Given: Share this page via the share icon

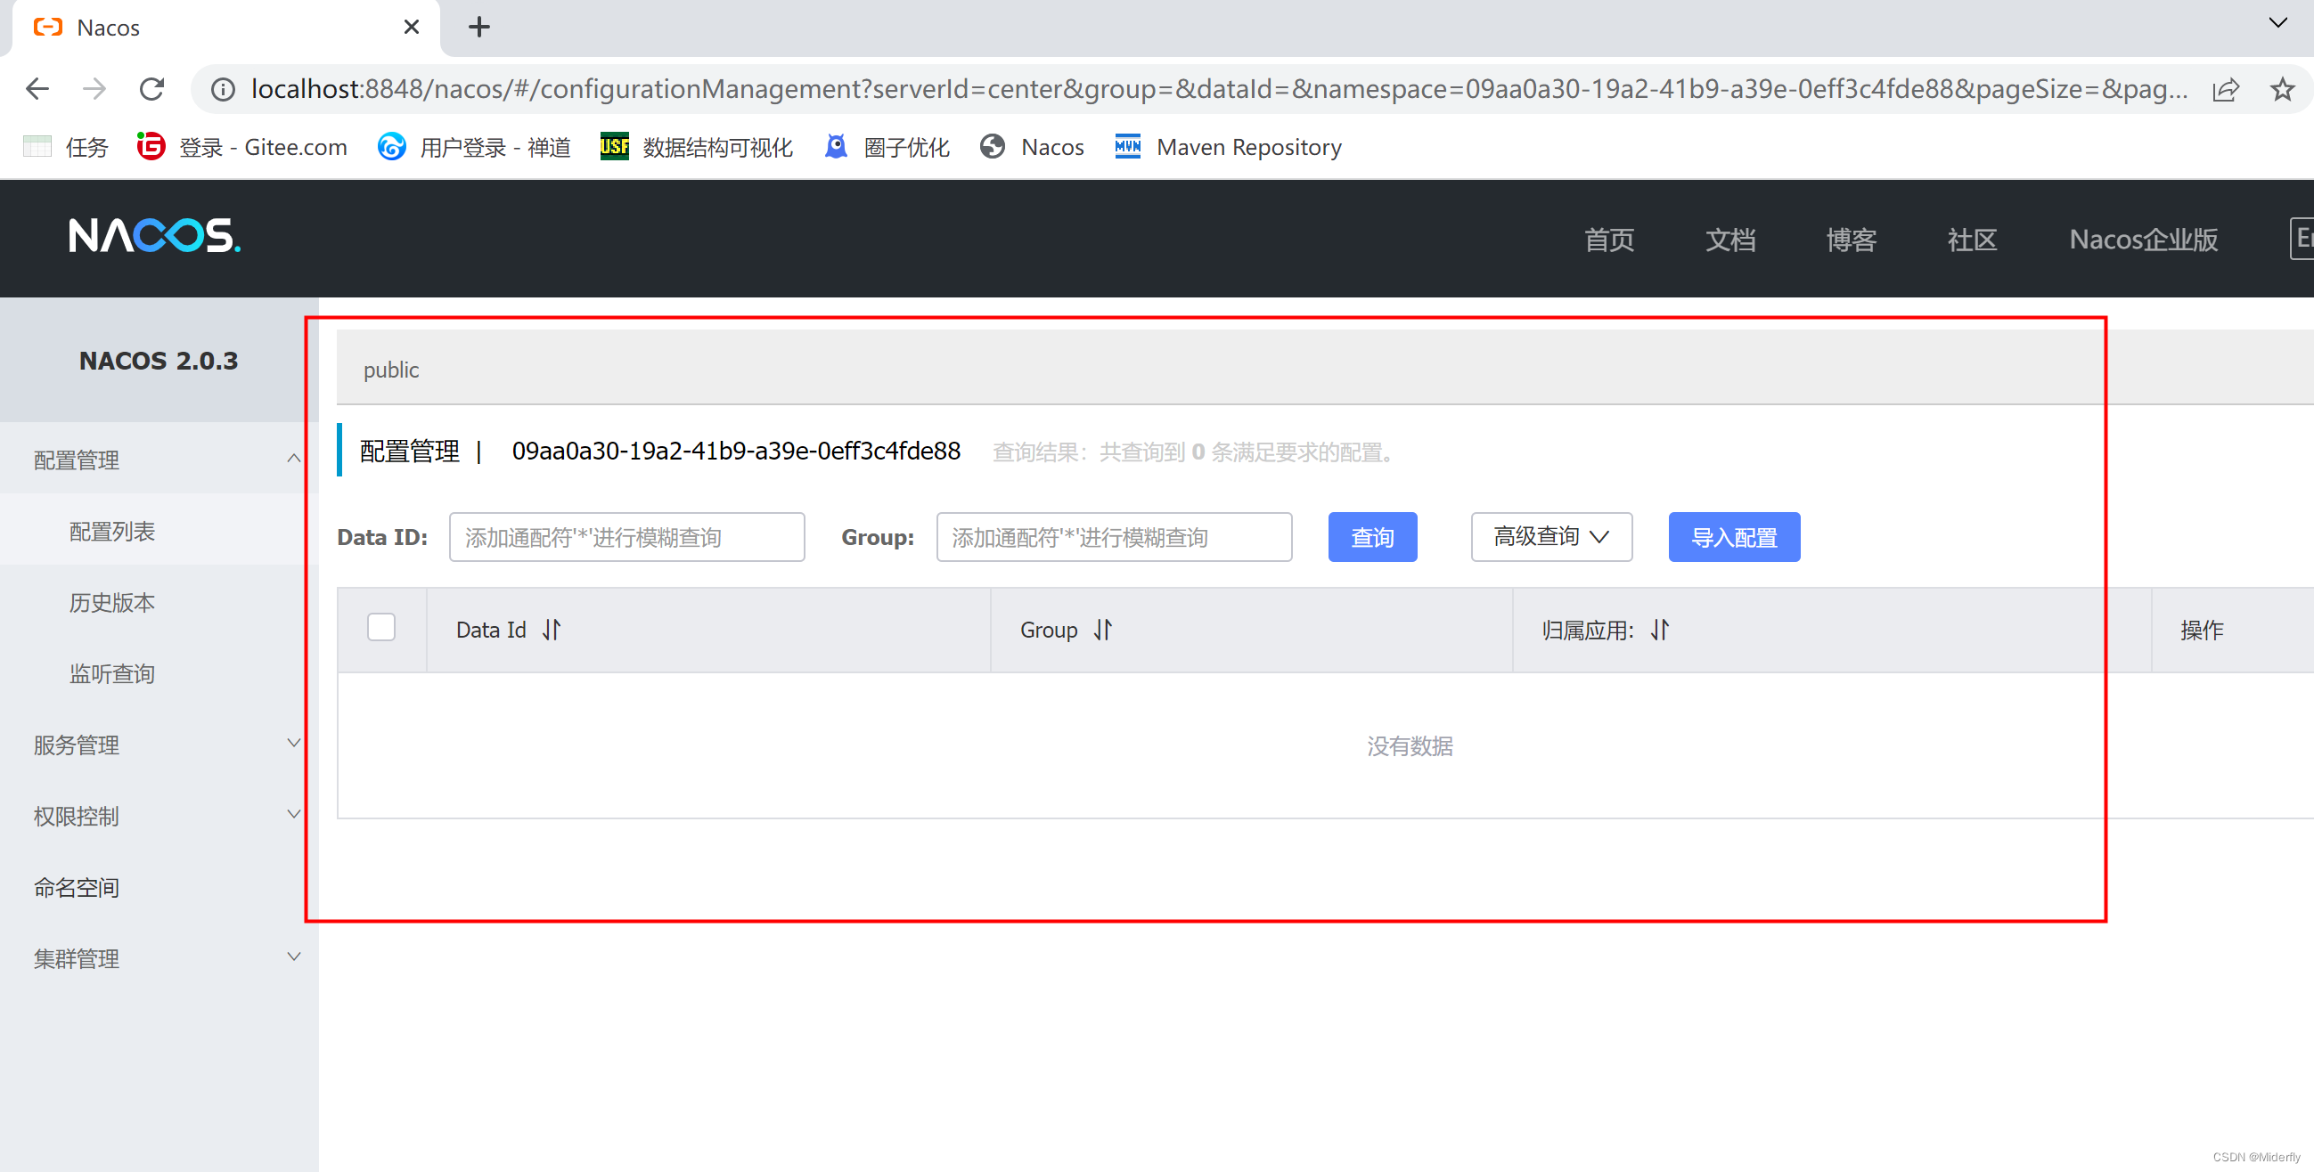Looking at the screenshot, I should (x=2226, y=89).
